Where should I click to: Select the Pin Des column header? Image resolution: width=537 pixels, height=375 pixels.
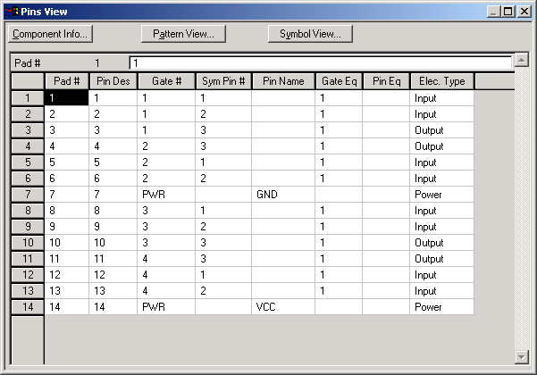[x=113, y=81]
